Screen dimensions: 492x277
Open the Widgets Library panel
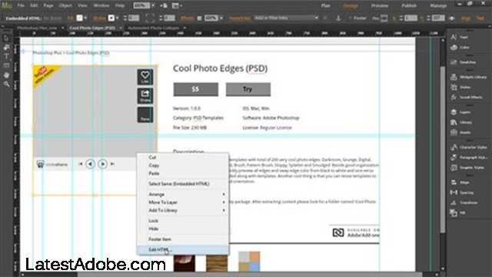pyautogui.click(x=468, y=77)
